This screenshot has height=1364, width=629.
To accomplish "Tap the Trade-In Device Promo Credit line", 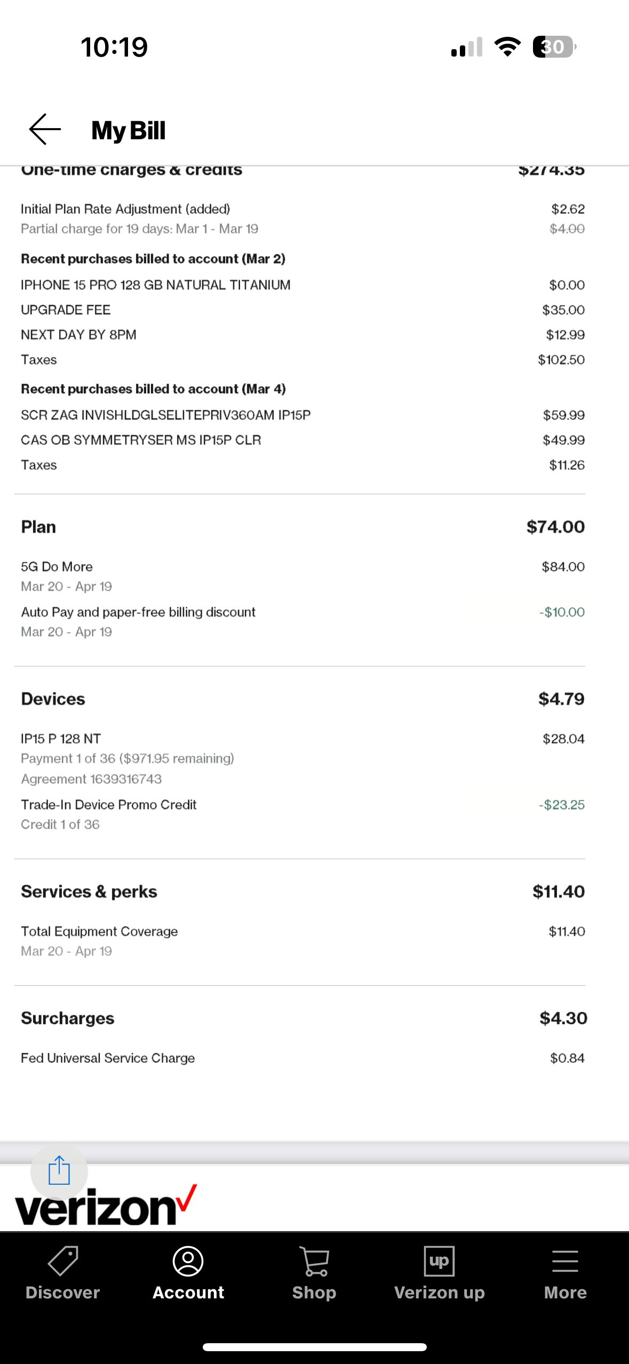I will point(109,805).
